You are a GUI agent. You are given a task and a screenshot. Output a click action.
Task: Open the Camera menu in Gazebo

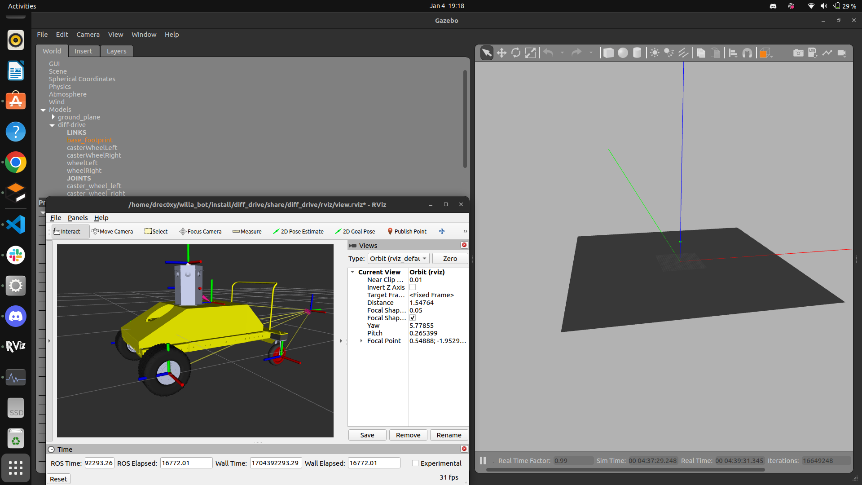coord(87,34)
